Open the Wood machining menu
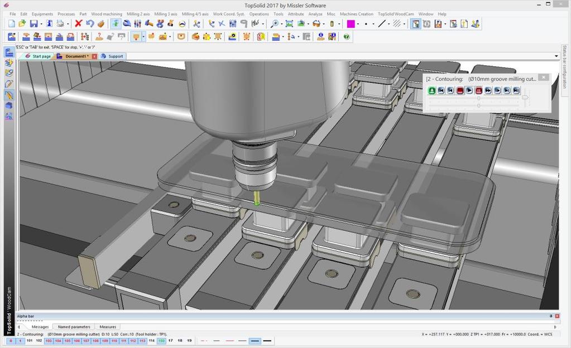 point(107,14)
